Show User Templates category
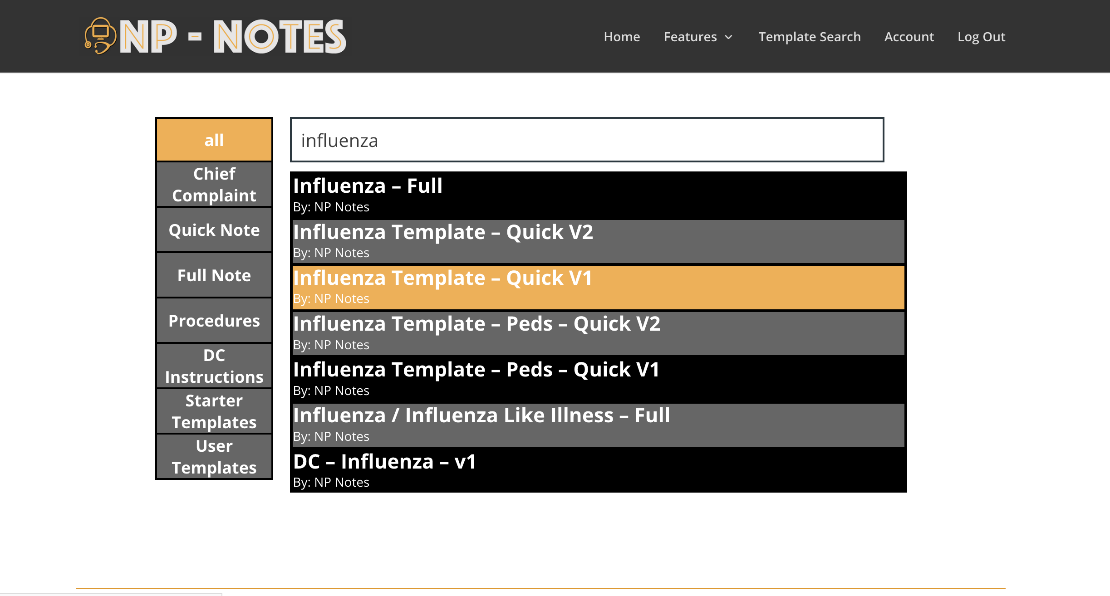The image size is (1110, 596). (x=214, y=456)
